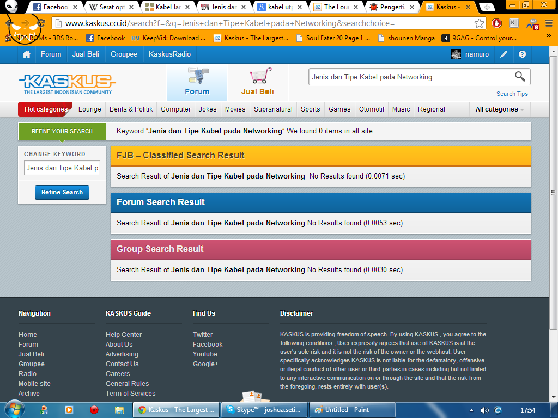
Task: Show hidden tray icons arrow
Action: pos(471,410)
